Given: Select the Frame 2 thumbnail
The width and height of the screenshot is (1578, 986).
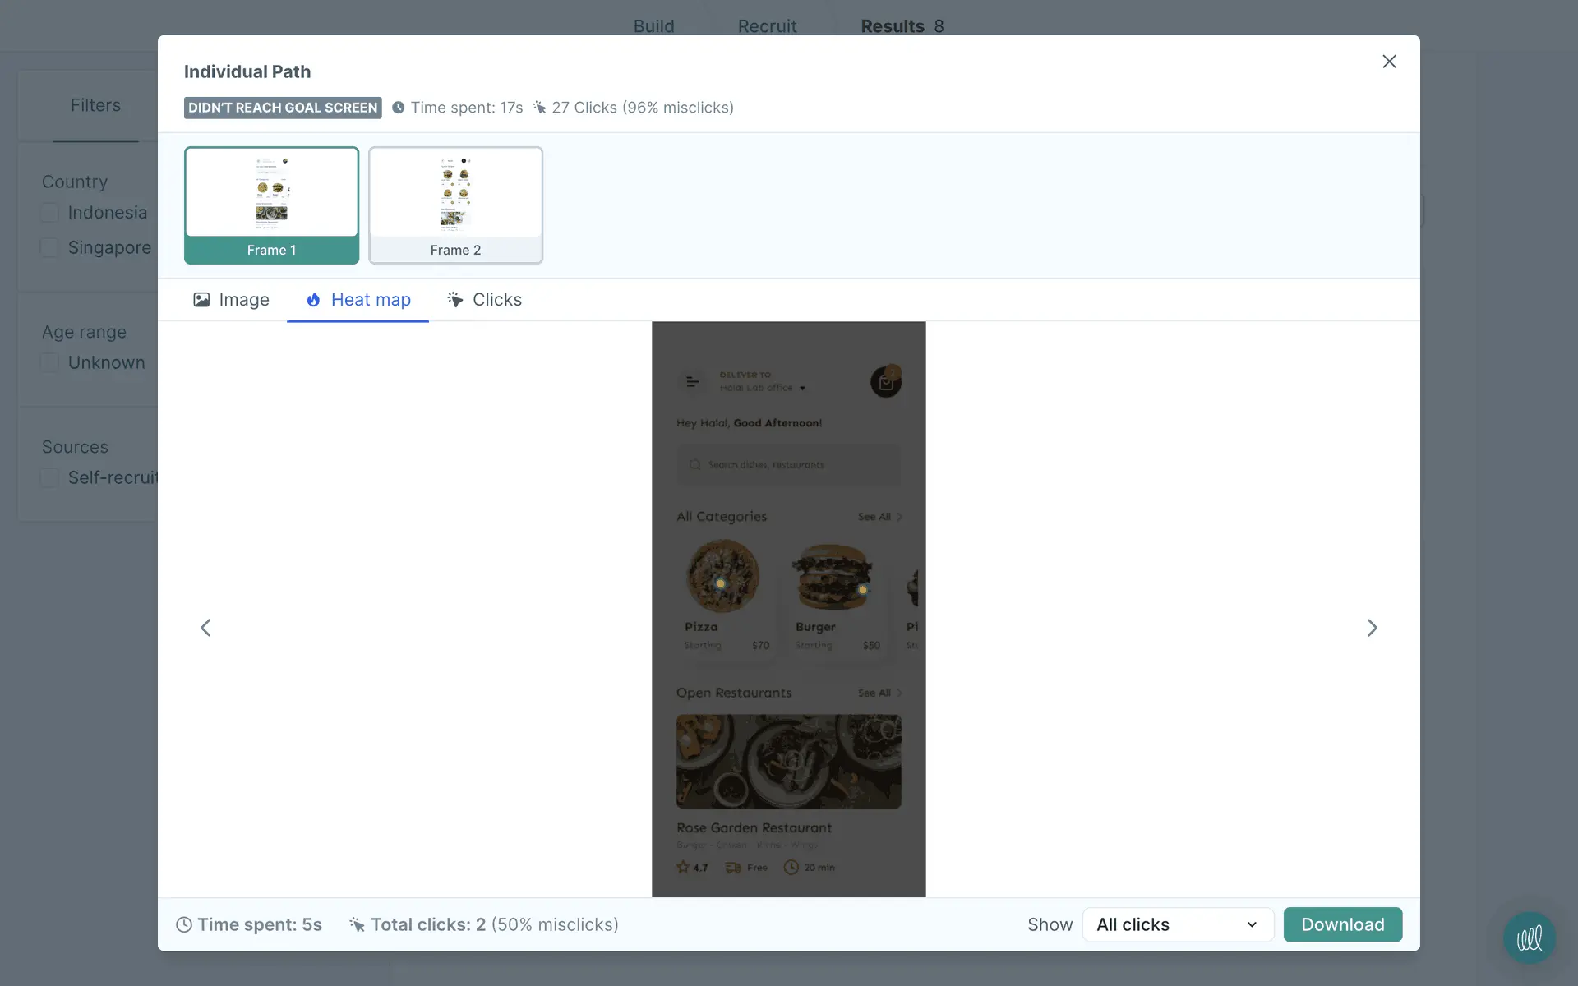Looking at the screenshot, I should point(455,205).
